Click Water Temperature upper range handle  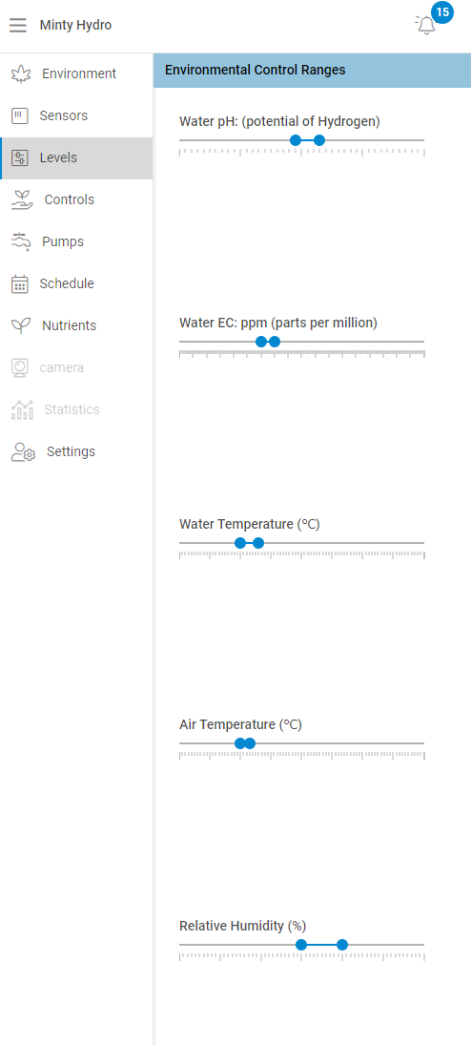[x=258, y=543]
